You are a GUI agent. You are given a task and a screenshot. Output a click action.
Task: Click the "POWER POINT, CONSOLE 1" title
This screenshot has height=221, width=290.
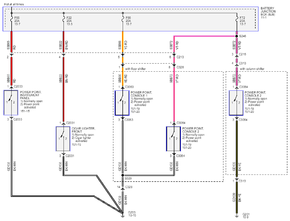[x=141, y=94]
